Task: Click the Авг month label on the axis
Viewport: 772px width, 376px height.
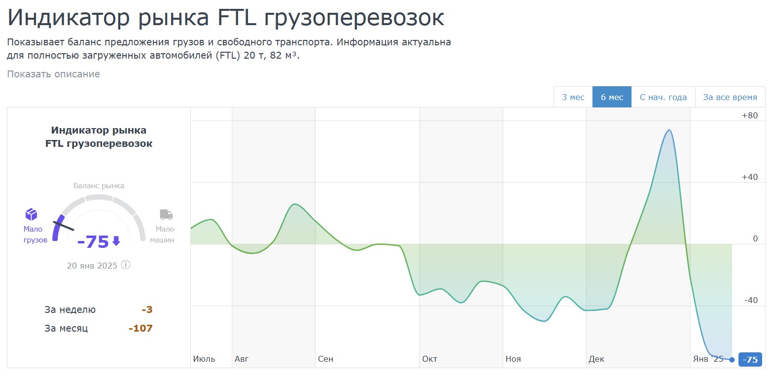Action: click(x=242, y=359)
